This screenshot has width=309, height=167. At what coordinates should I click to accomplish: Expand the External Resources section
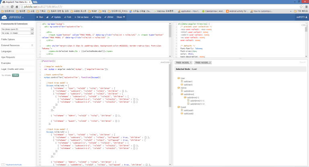(10, 45)
